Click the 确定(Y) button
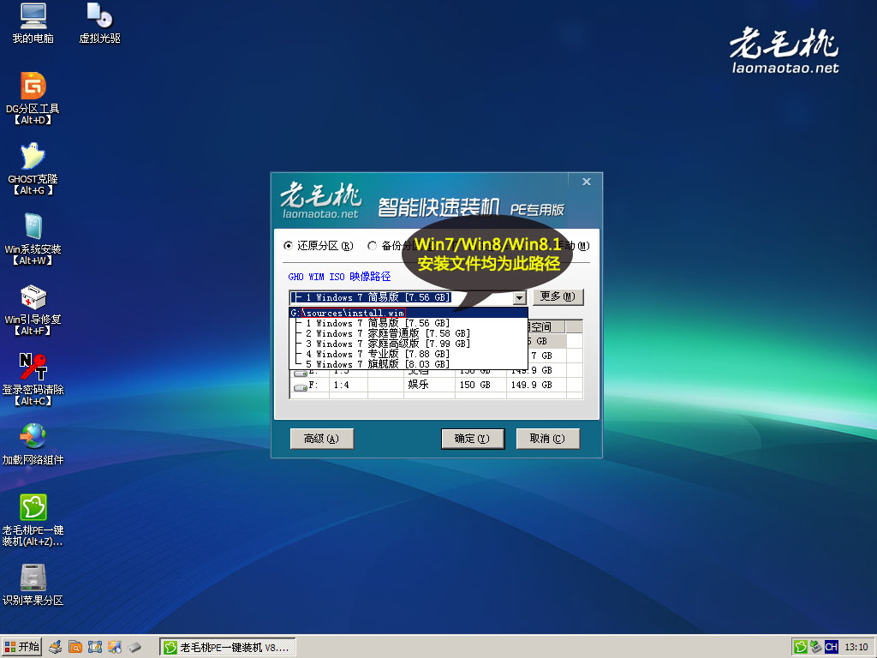The height and width of the screenshot is (658, 877). pos(473,439)
